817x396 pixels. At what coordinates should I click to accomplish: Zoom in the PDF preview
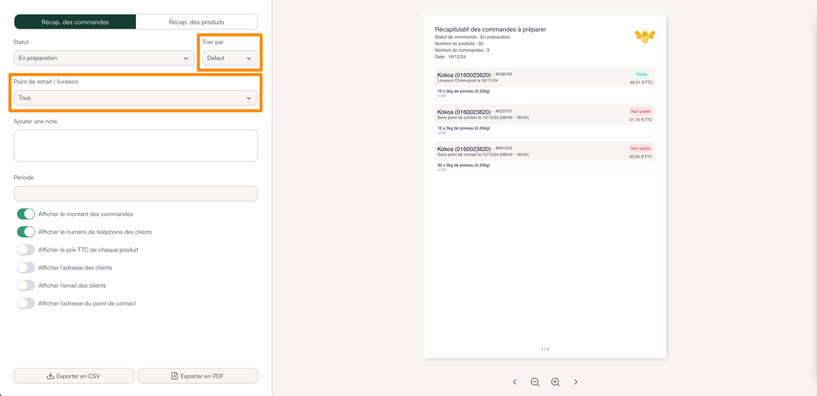[x=555, y=382]
